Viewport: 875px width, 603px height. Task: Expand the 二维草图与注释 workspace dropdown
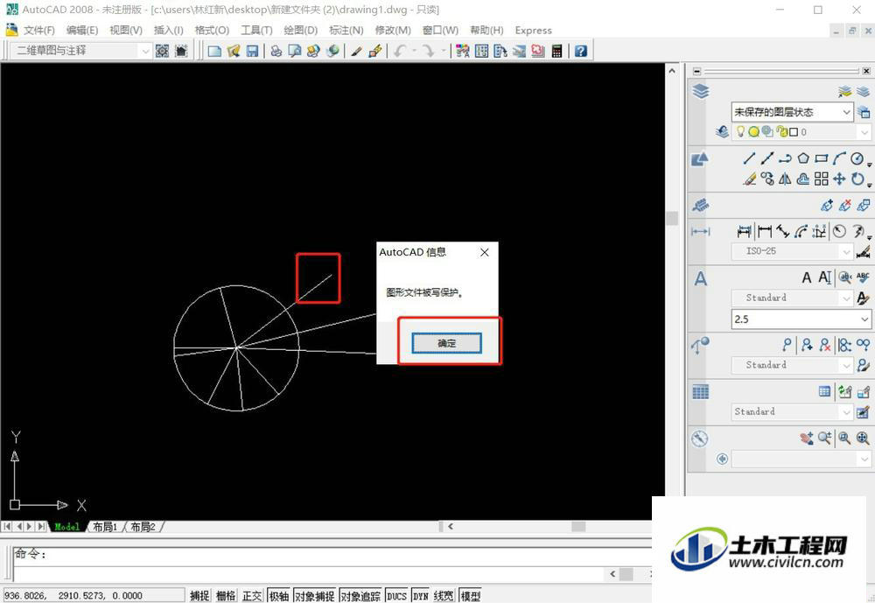tap(145, 51)
